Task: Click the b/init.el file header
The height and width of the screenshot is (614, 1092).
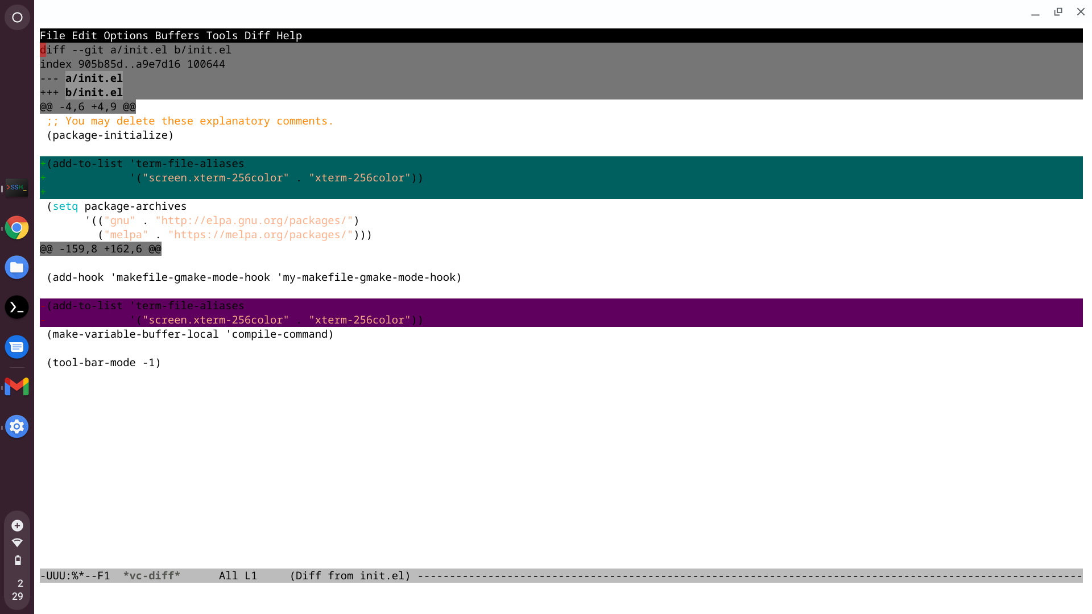Action: click(x=94, y=93)
